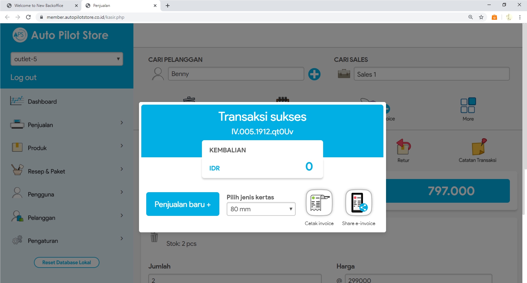Screen dimensions: 527x283
Task: Click the Reset Database Lokal button
Action: tap(67, 262)
